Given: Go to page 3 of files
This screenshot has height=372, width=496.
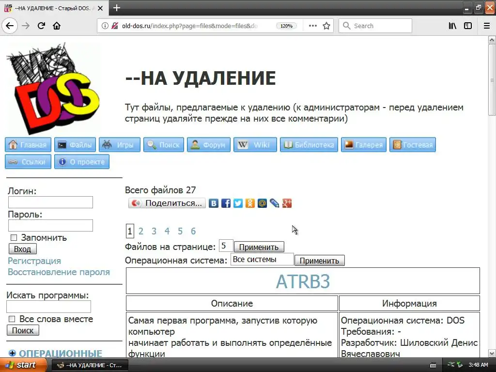Looking at the screenshot, I should point(154,231).
